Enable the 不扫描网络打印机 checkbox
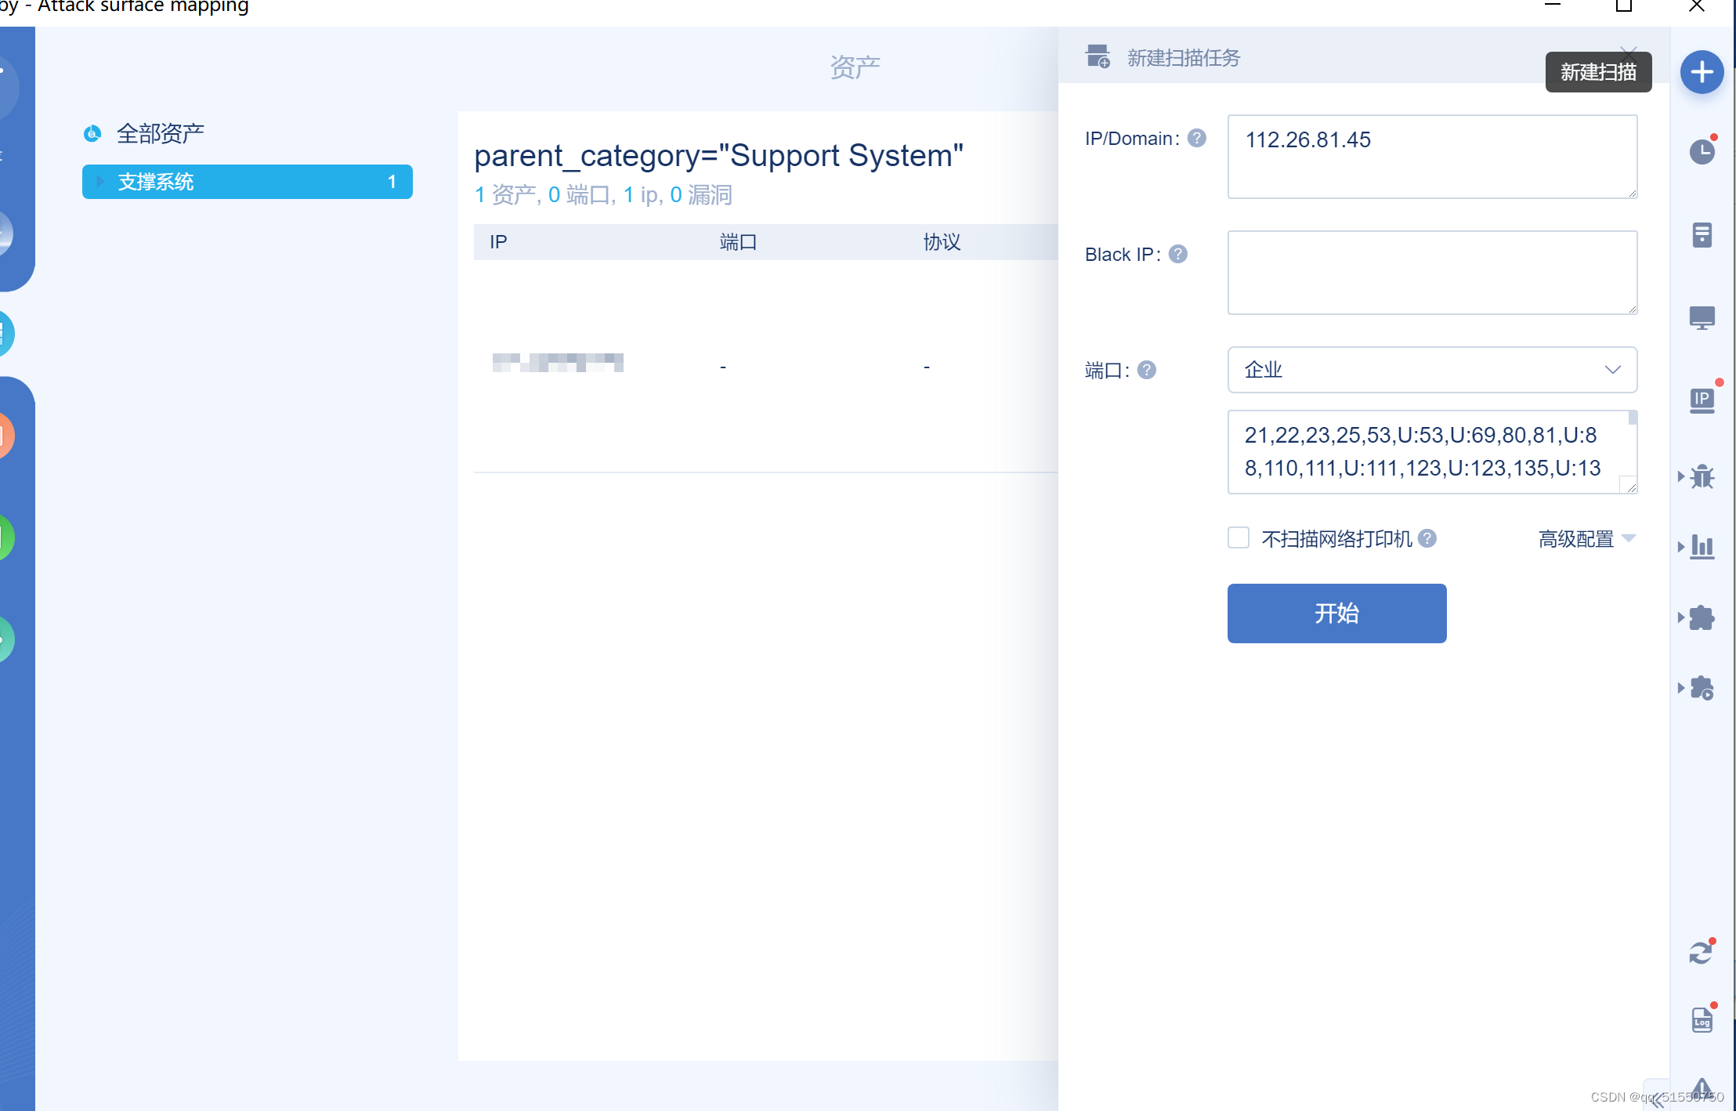Image resolution: width=1736 pixels, height=1111 pixels. 1238,538
